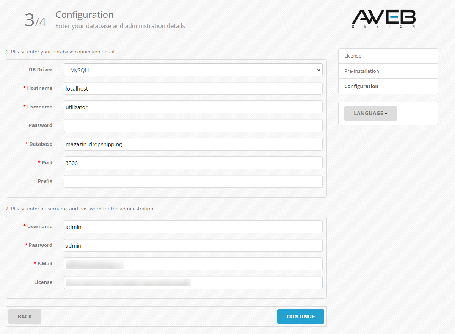Click the database Username field containing utilizator
The width and height of the screenshot is (455, 334).
click(x=193, y=107)
